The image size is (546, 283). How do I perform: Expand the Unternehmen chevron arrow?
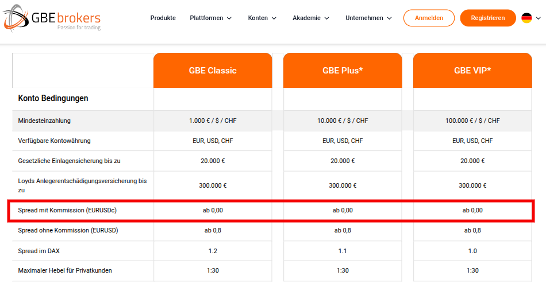389,18
